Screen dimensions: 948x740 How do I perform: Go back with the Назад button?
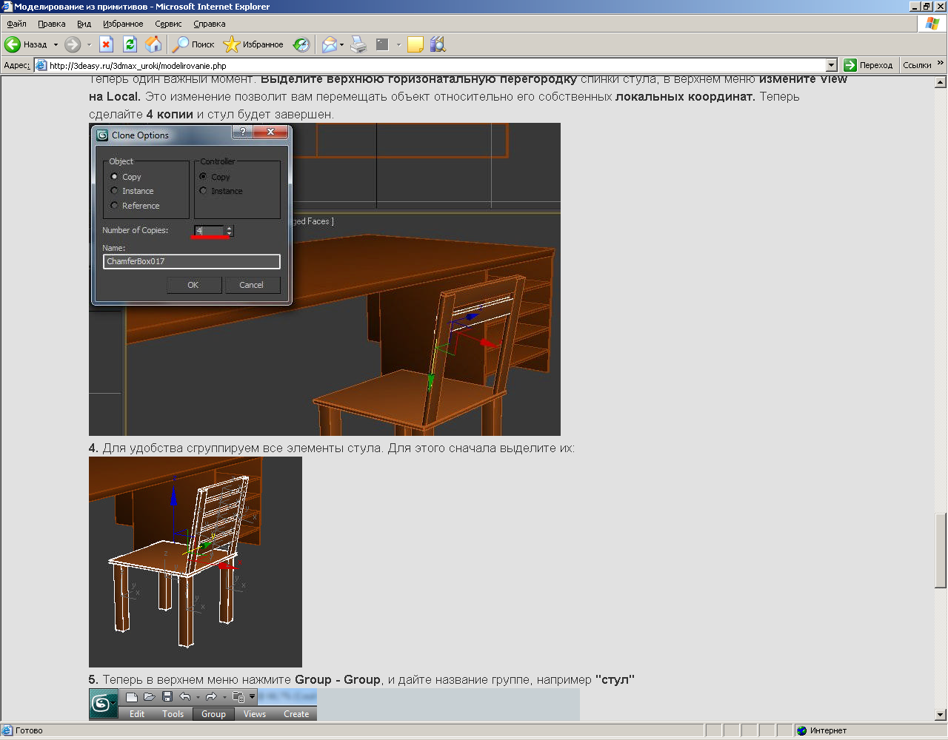coord(26,44)
